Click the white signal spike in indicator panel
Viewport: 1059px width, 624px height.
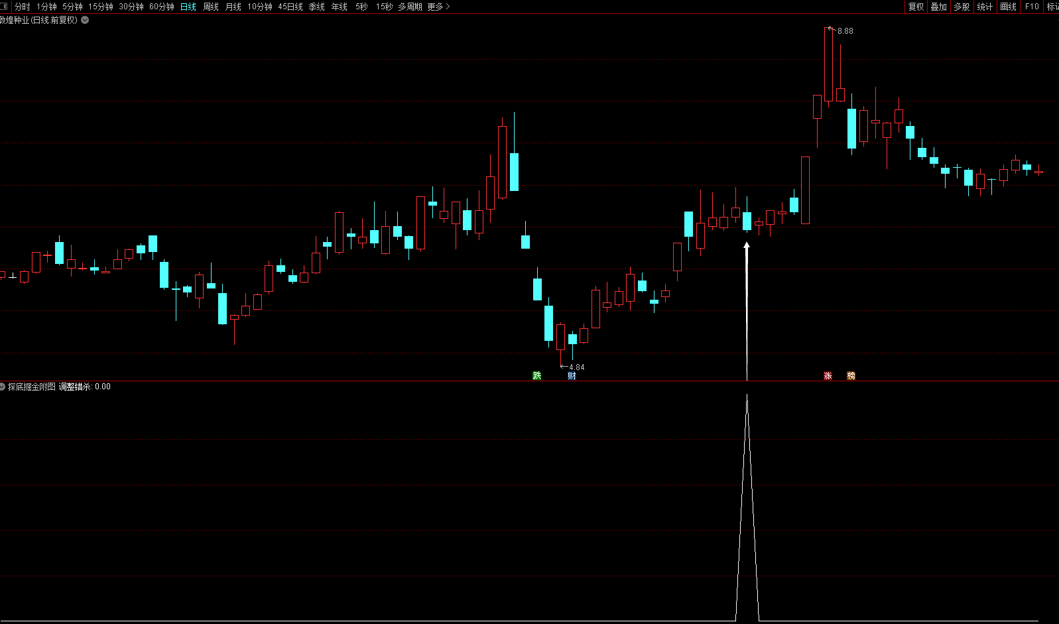click(747, 508)
